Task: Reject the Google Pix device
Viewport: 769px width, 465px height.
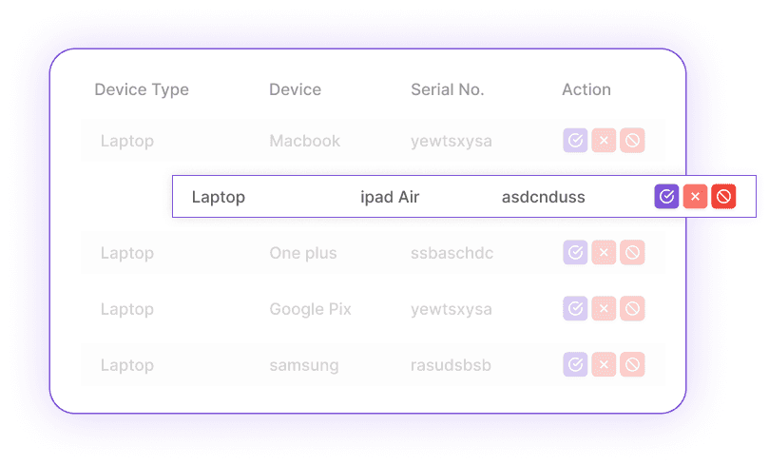Action: 604,309
